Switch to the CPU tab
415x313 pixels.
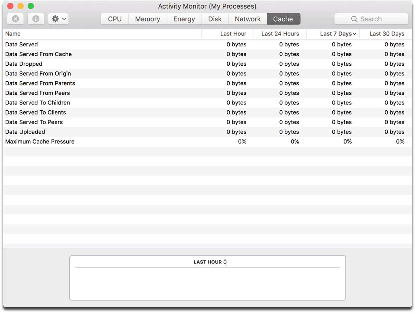coord(115,19)
